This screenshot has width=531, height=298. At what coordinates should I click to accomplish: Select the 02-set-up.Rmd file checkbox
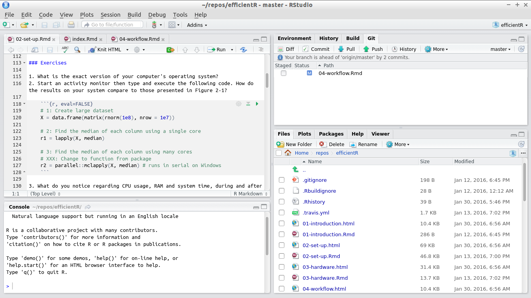coord(282,256)
